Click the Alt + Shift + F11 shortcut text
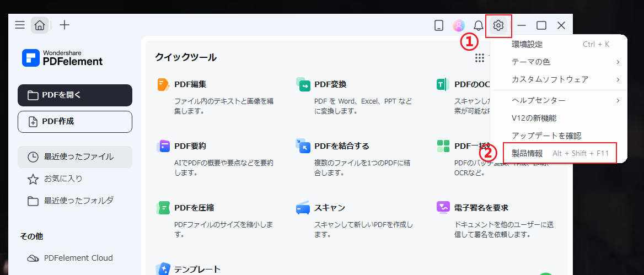644x275 pixels. point(581,154)
